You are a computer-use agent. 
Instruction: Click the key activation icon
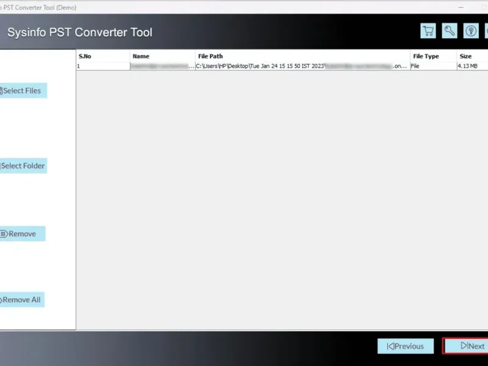(x=450, y=31)
